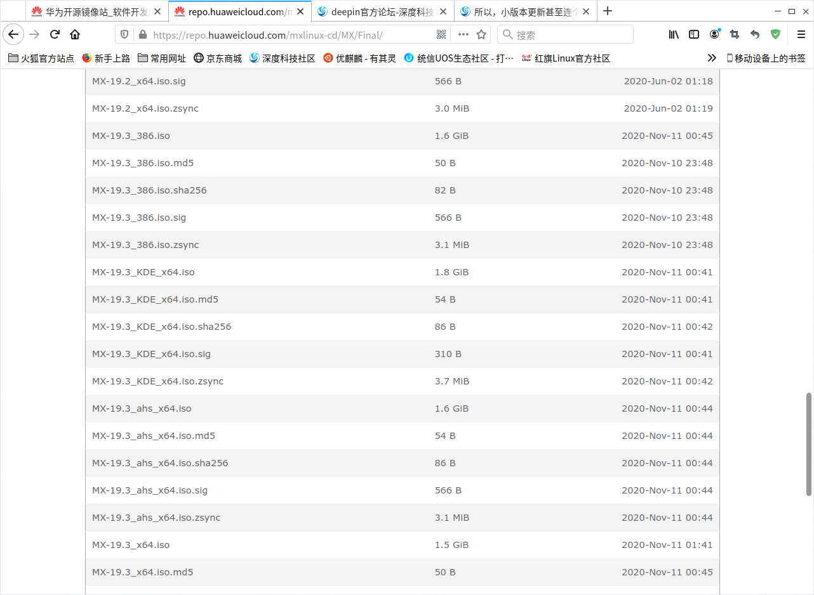Viewport: 814px width, 595px height.
Task: Open the MX-19.3_KDE_x64.iso.md5 link
Action: 155,299
